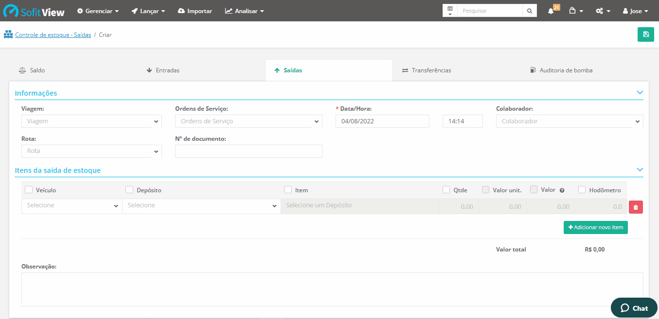The width and height of the screenshot is (659, 319).
Task: Click the Entradas down arrow icon
Action: (149, 70)
